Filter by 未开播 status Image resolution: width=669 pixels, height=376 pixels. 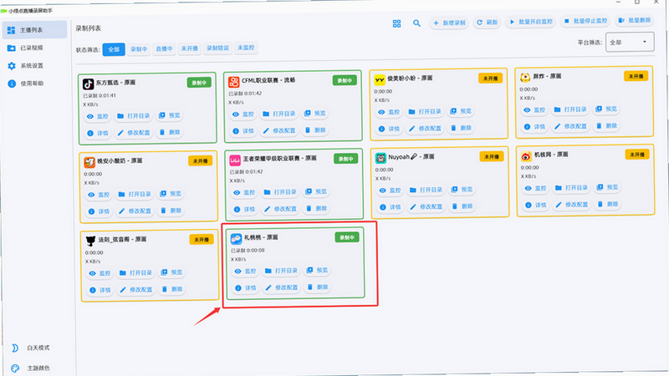189,48
